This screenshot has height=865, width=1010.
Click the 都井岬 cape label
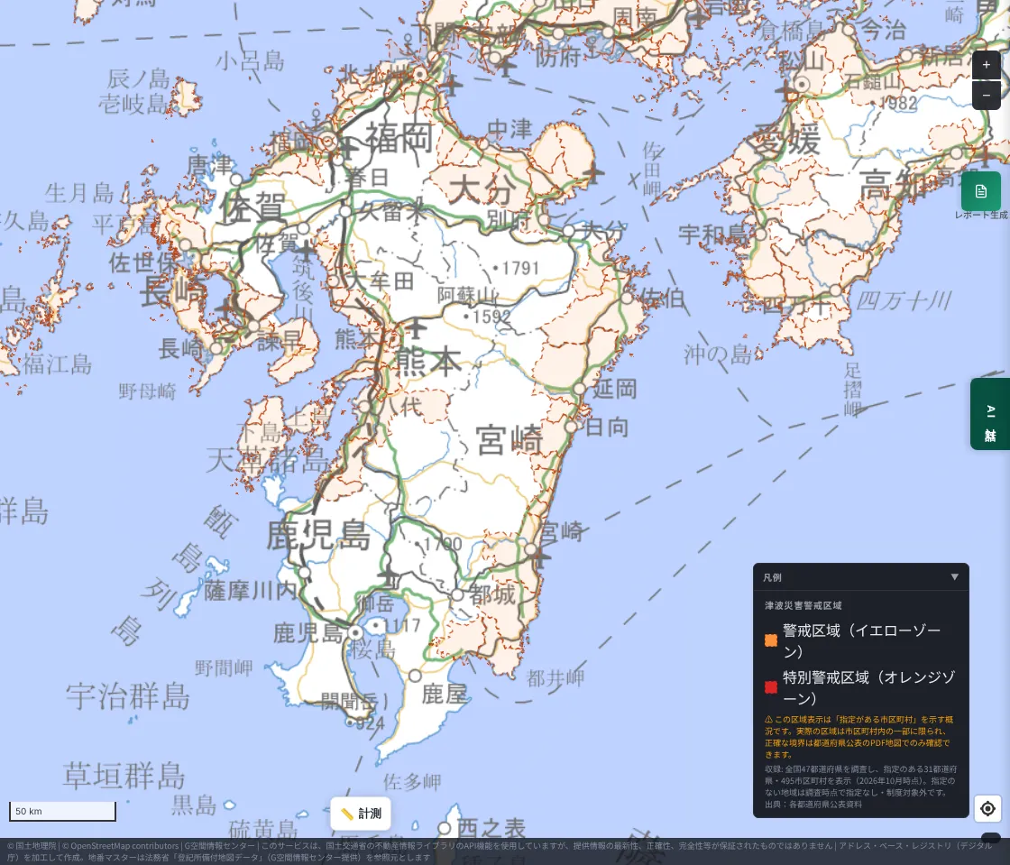pos(555,677)
